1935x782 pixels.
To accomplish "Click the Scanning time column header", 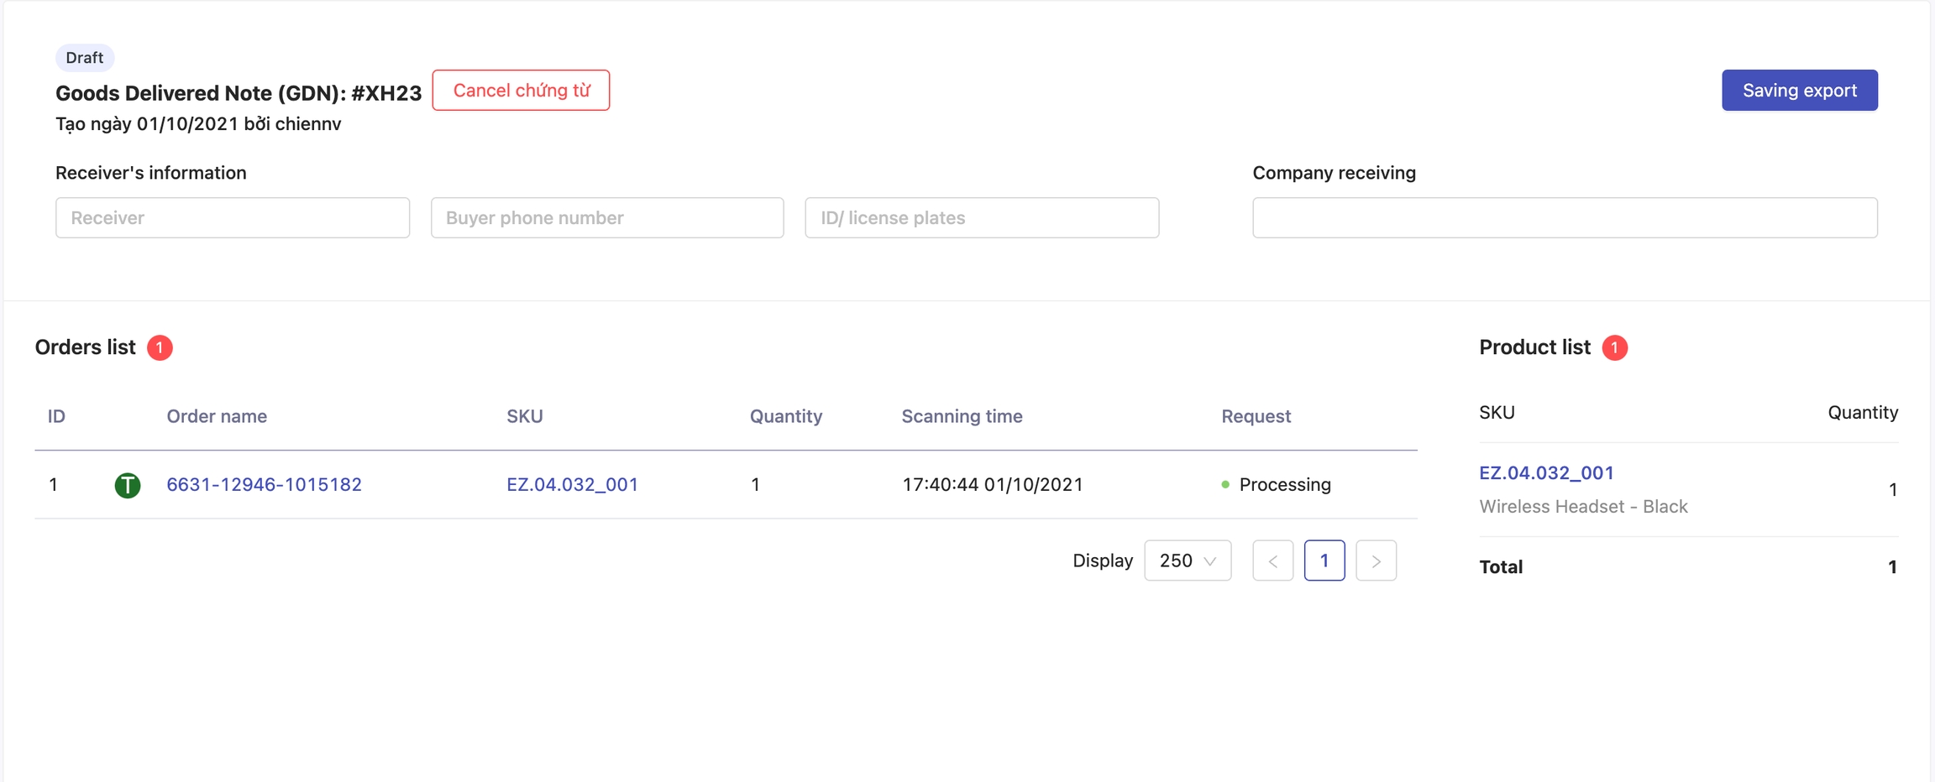I will [962, 416].
